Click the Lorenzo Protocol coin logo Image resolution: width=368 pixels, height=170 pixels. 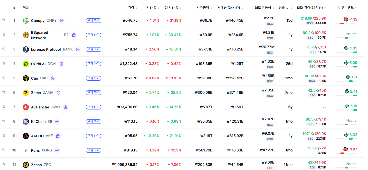pyautogui.click(x=26, y=49)
